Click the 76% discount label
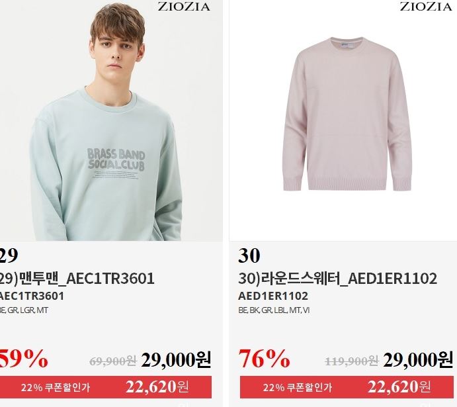Image resolution: width=457 pixels, height=407 pixels. (x=264, y=359)
